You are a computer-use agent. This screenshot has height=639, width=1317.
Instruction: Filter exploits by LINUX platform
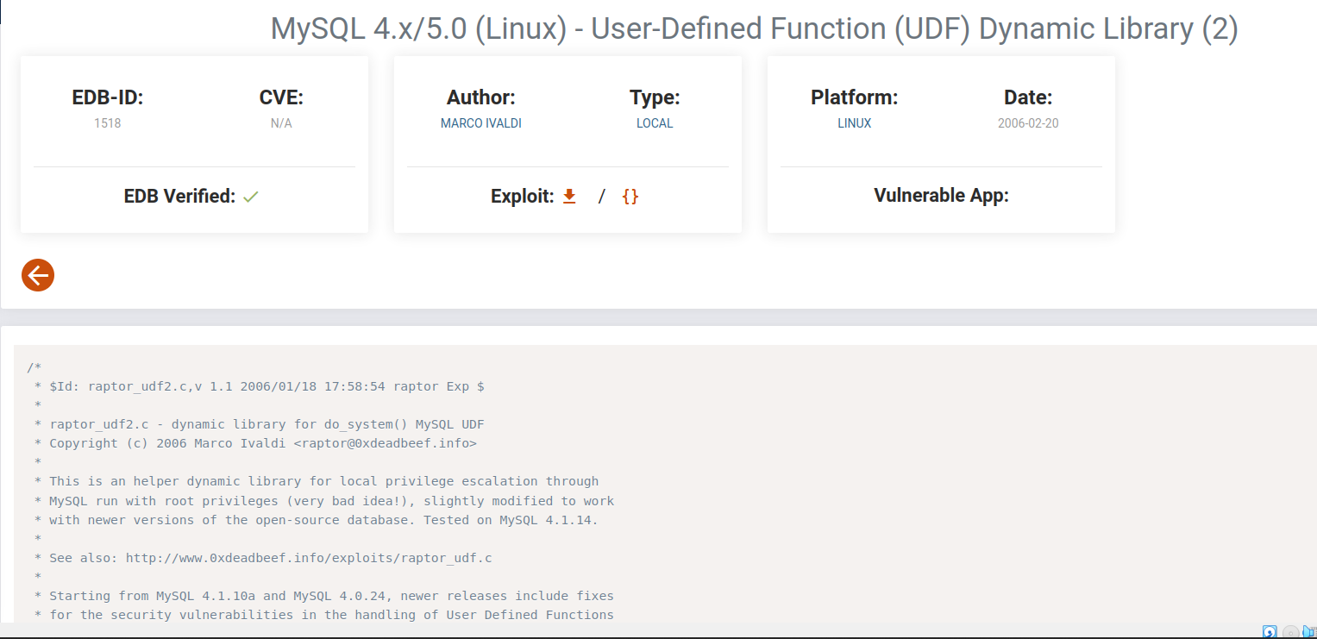coord(855,123)
